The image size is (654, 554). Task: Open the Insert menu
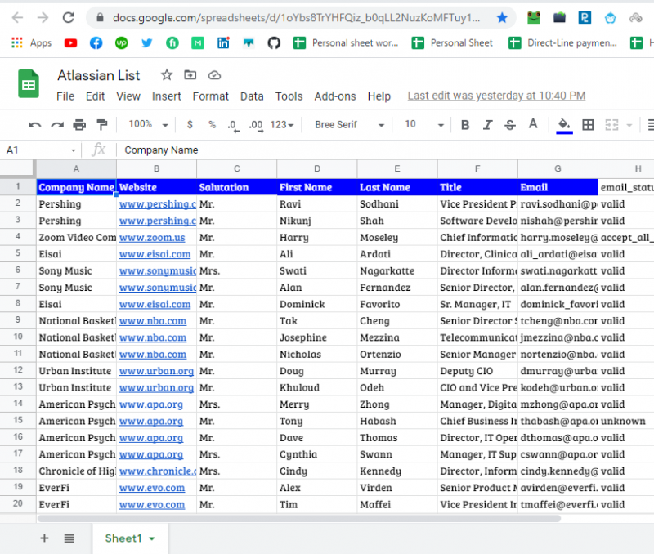167,96
